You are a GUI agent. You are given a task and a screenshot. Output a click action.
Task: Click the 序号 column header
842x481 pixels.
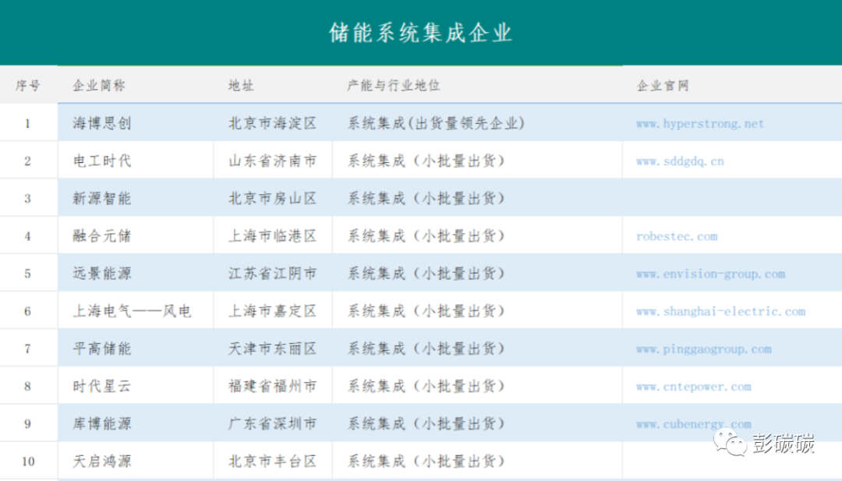(28, 85)
